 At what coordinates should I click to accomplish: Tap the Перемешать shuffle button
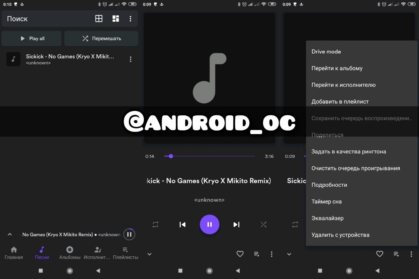(101, 39)
